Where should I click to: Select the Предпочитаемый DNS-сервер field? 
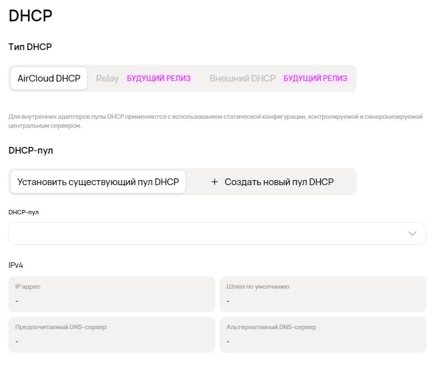click(112, 335)
